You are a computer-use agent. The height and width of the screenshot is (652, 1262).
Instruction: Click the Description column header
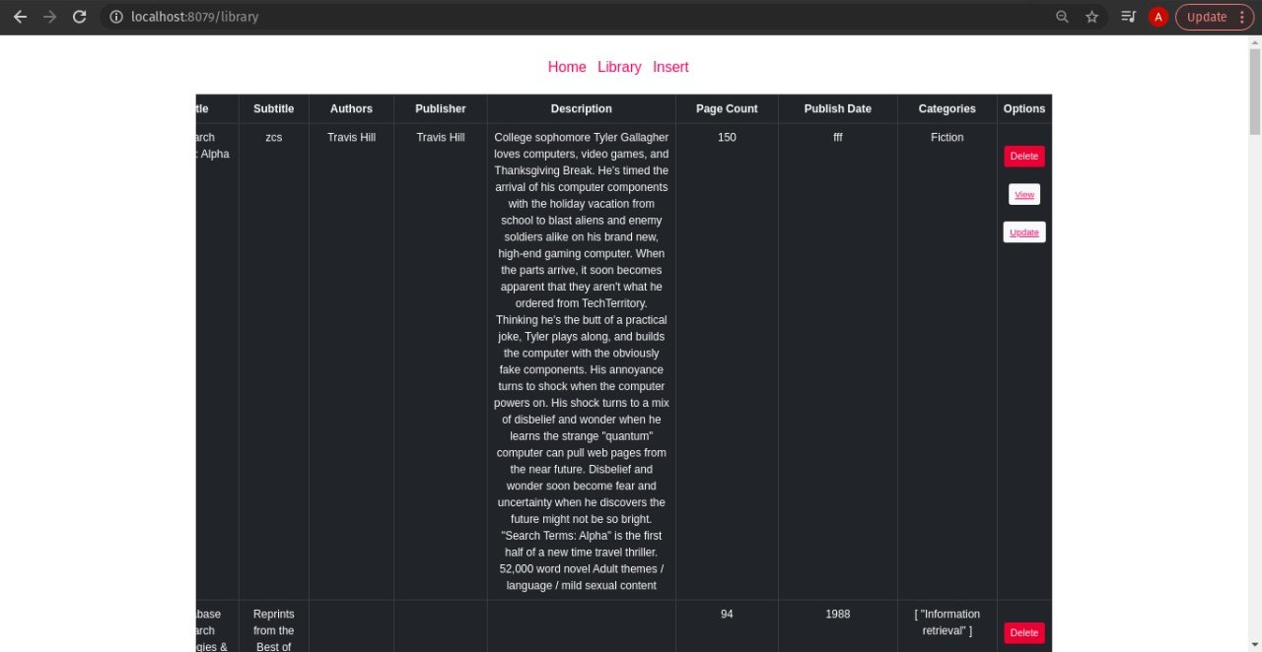(582, 108)
